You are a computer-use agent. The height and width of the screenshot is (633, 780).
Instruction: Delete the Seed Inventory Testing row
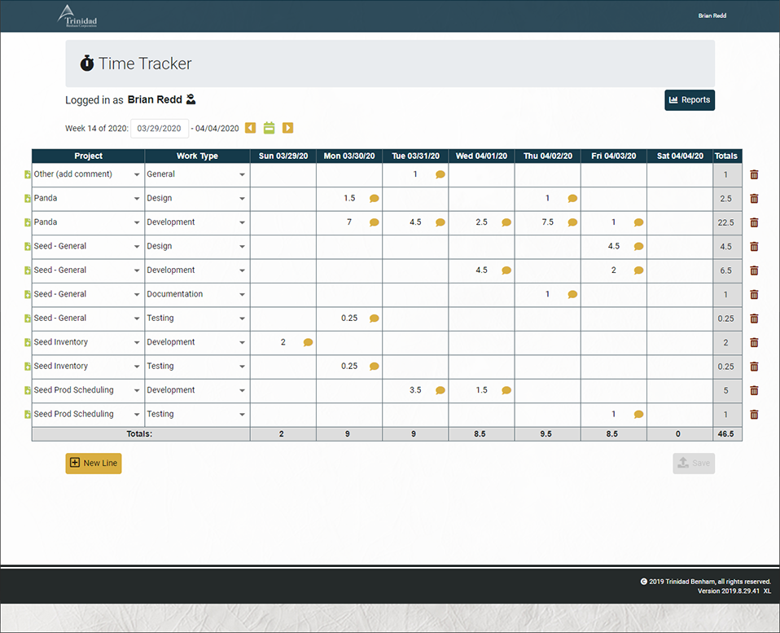pyautogui.click(x=754, y=367)
